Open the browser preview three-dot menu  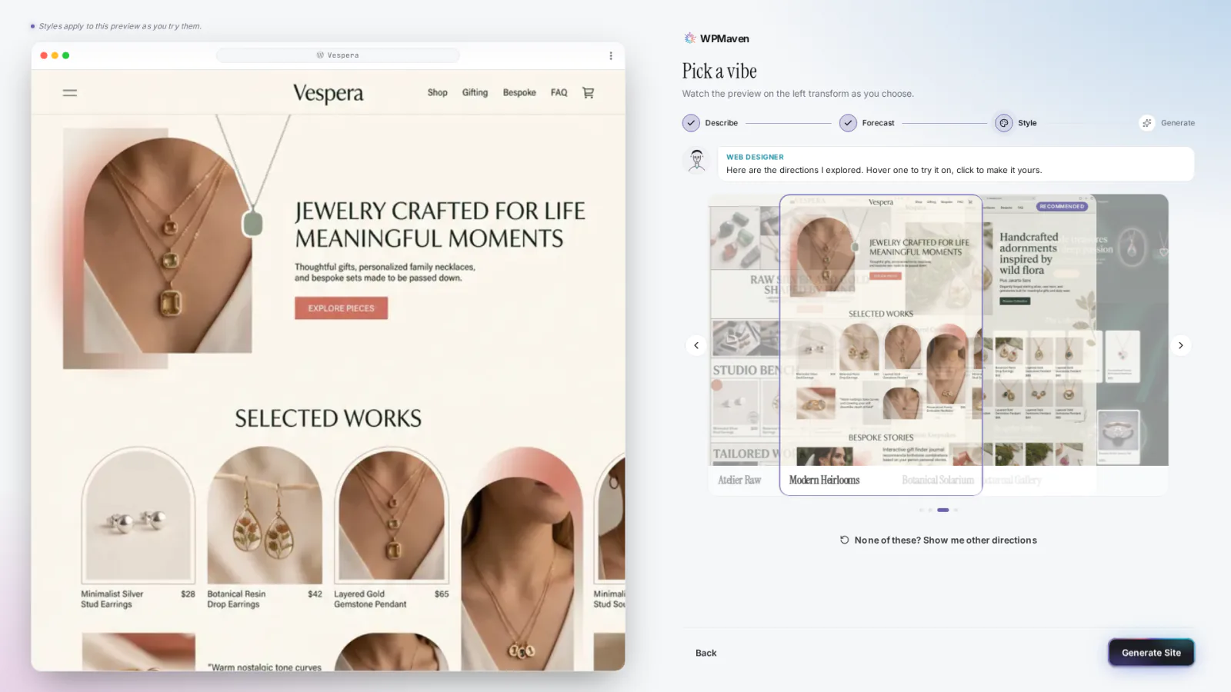[x=611, y=55]
